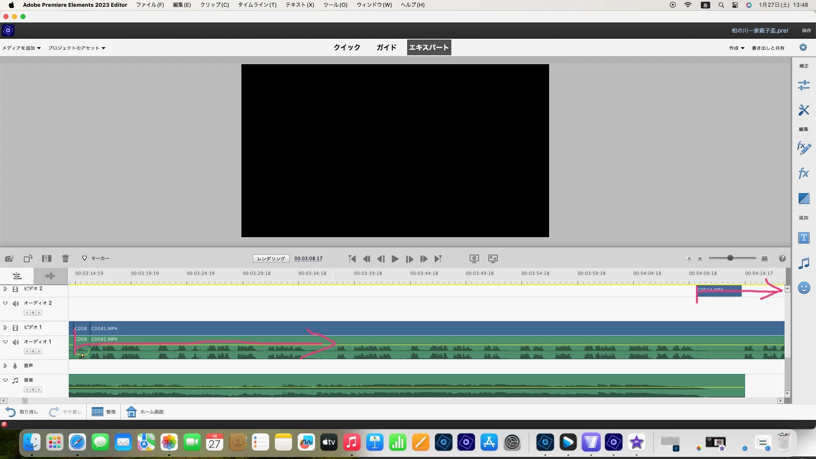This screenshot has height=459, width=816.
Task: Toggle the audio view waveform button
Action: coord(50,276)
